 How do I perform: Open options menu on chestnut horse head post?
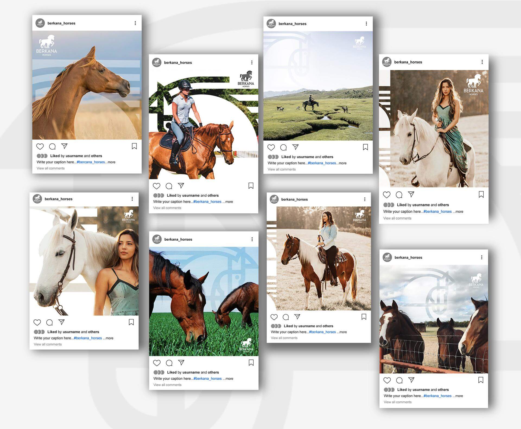point(135,23)
